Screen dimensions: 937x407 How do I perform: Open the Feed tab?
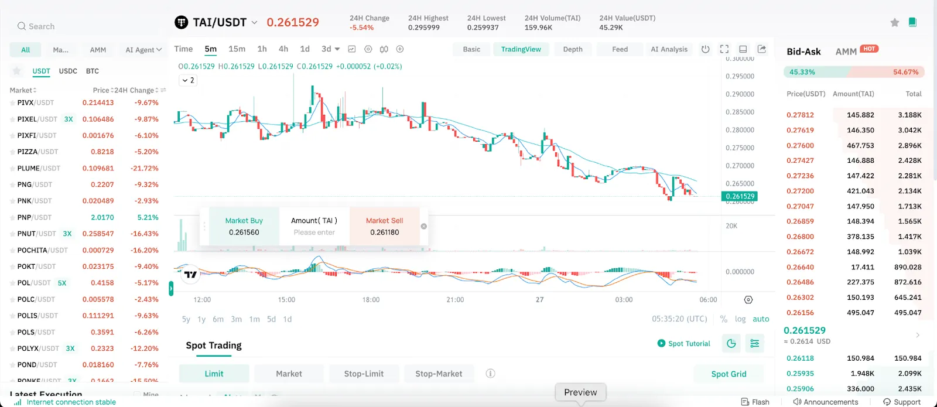pyautogui.click(x=620, y=49)
